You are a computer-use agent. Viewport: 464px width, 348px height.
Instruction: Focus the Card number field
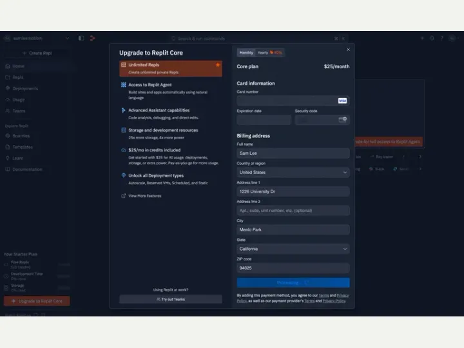point(293,101)
